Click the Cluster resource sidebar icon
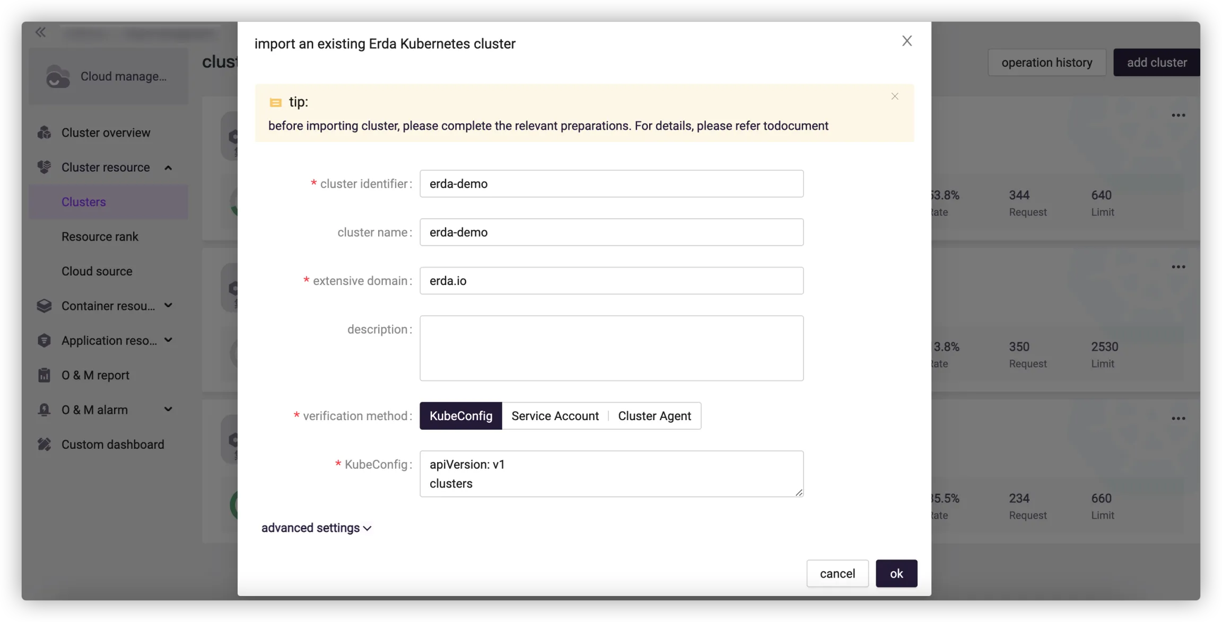The image size is (1222, 622). pos(45,167)
